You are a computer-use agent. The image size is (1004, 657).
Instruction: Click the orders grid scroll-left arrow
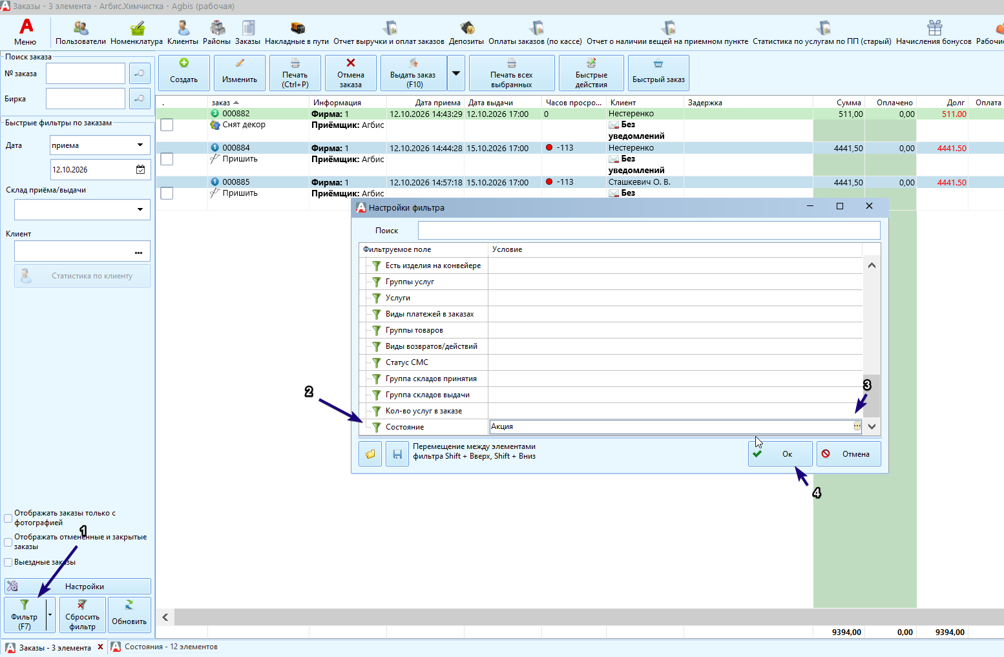pyautogui.click(x=165, y=617)
